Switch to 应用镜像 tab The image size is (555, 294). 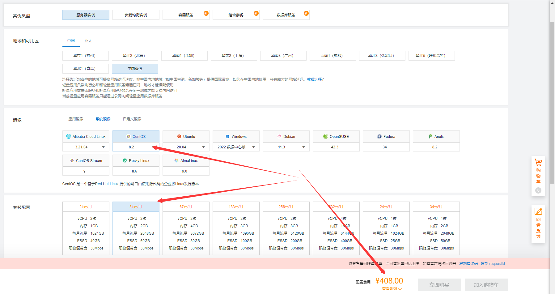coord(76,119)
